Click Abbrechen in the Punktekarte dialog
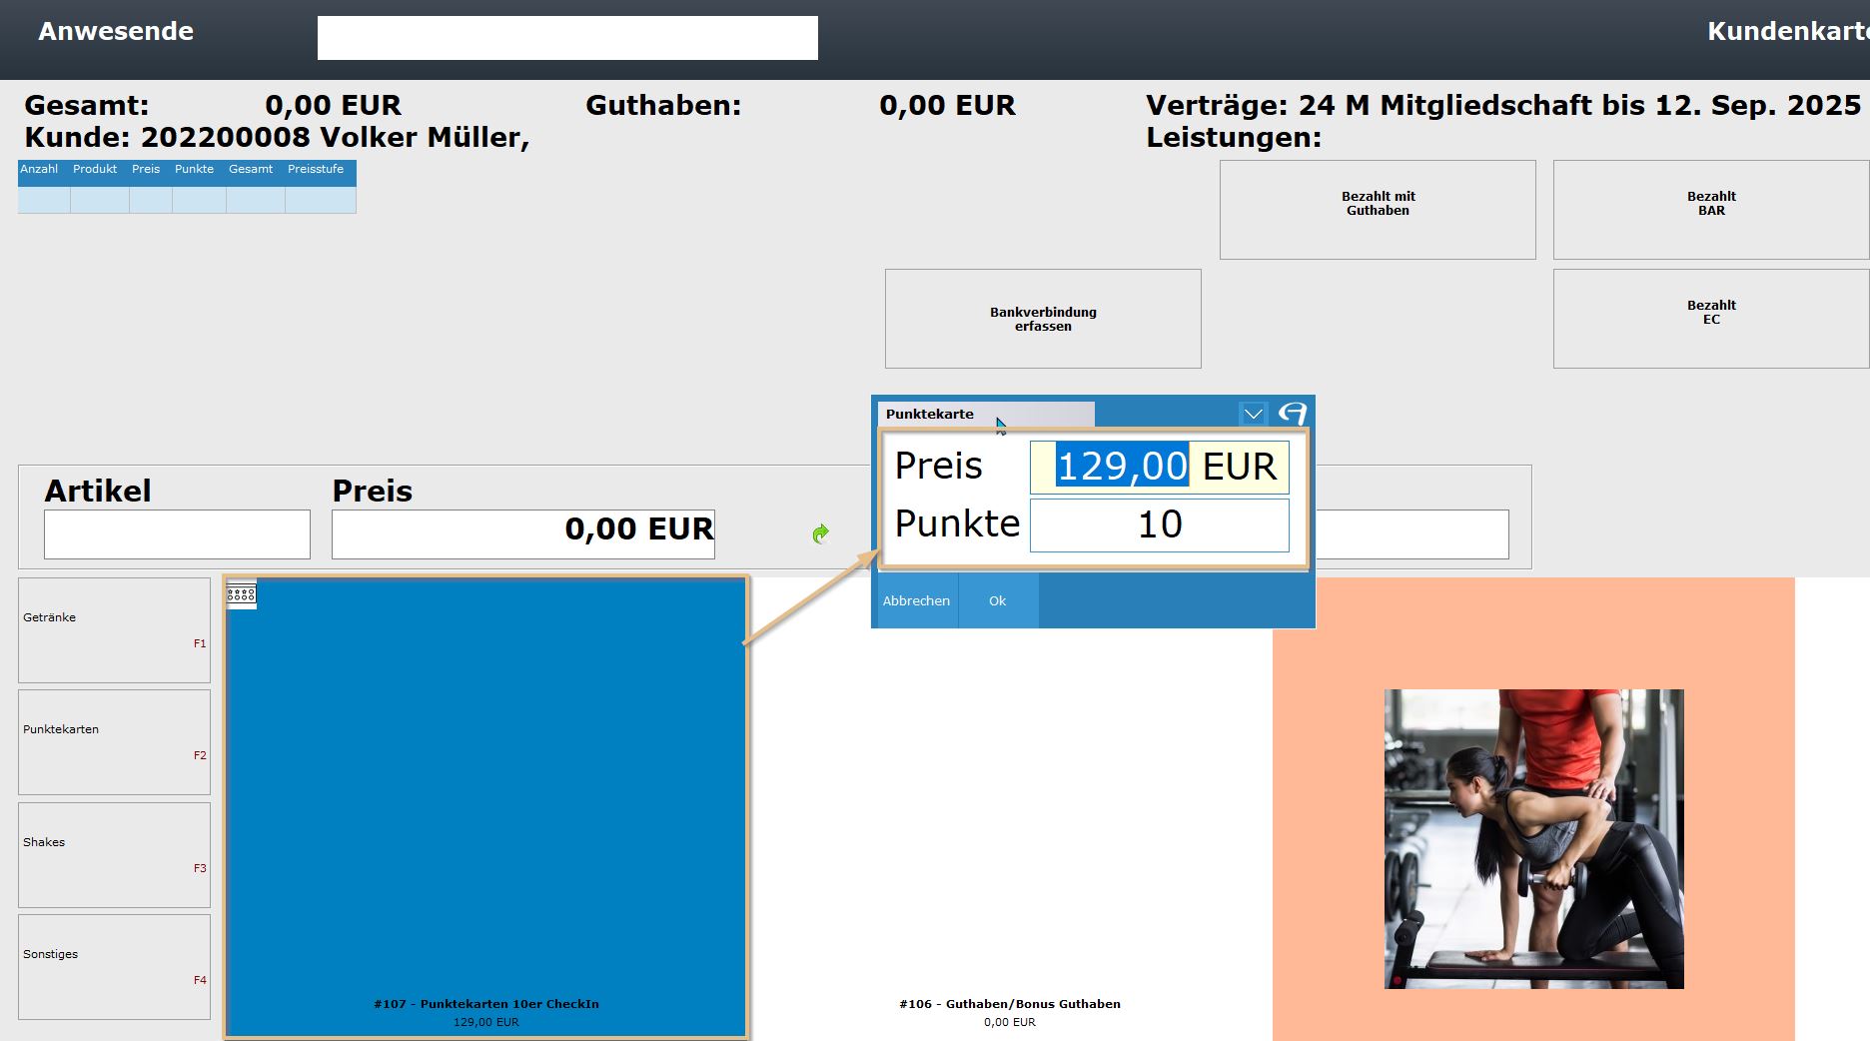1870x1041 pixels. tap(916, 600)
